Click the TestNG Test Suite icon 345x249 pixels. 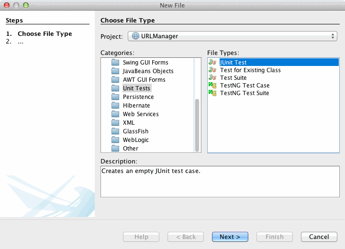click(212, 93)
